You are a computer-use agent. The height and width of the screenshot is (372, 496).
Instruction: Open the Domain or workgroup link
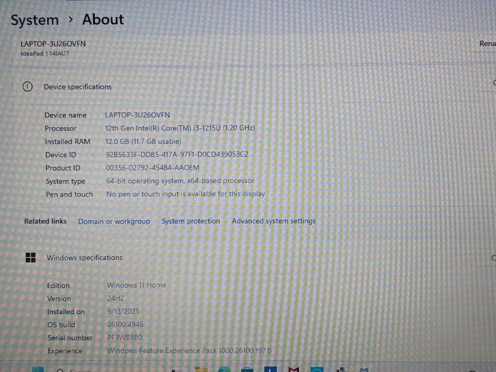click(114, 221)
